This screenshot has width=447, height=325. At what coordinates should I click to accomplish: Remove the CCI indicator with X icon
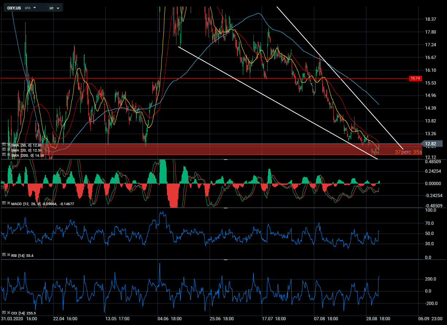point(8,313)
